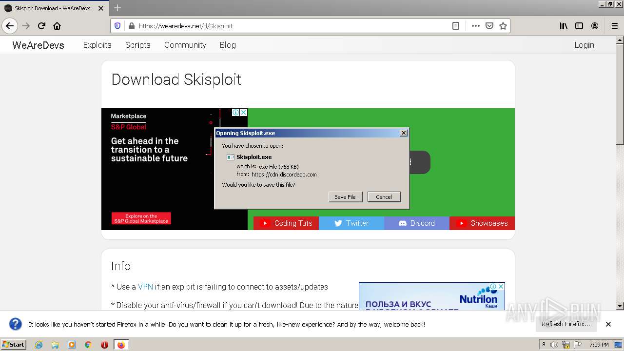Open Firefox account icon

(595, 26)
